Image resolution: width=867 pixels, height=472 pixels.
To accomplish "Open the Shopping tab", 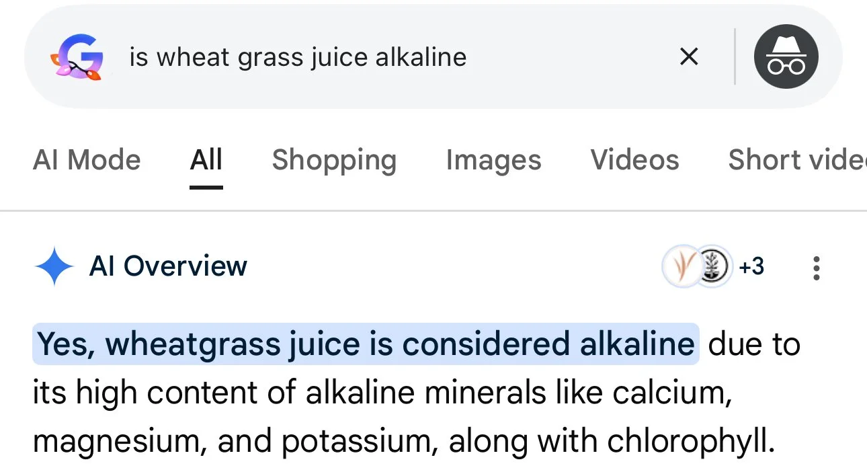I will [334, 161].
